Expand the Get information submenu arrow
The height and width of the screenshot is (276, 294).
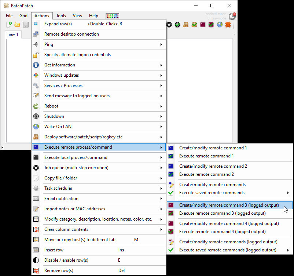(161, 65)
